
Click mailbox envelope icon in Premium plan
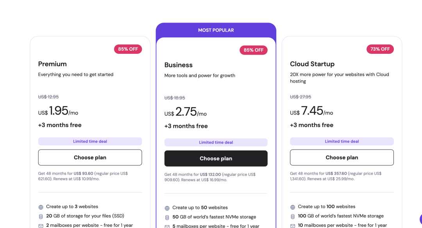41,226
